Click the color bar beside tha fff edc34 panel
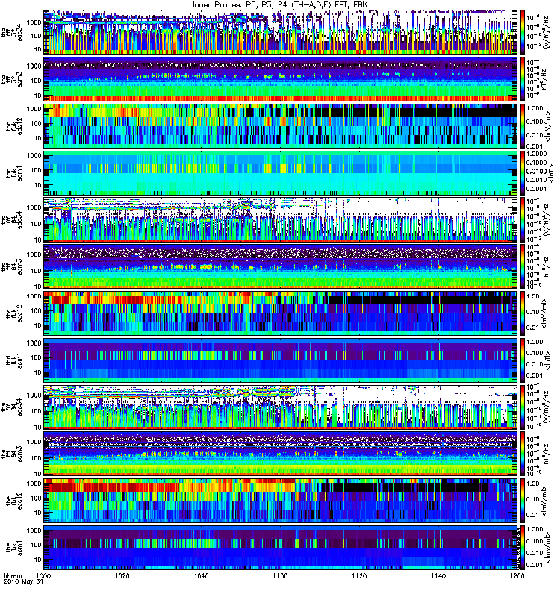This screenshot has width=560, height=597. pyautogui.click(x=523, y=32)
